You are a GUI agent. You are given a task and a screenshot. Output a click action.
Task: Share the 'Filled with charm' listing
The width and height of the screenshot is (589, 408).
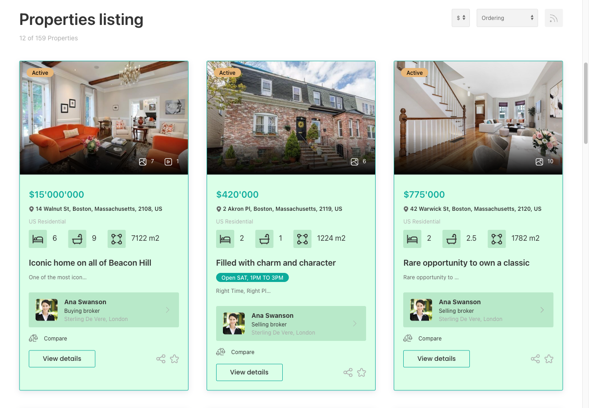[x=348, y=372]
